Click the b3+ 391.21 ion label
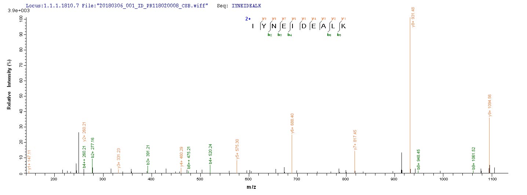 [148, 155]
